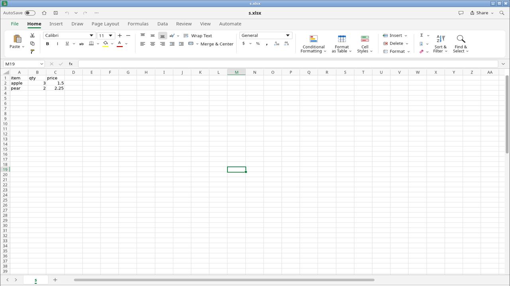Switch to the Formulas tab

click(x=138, y=24)
